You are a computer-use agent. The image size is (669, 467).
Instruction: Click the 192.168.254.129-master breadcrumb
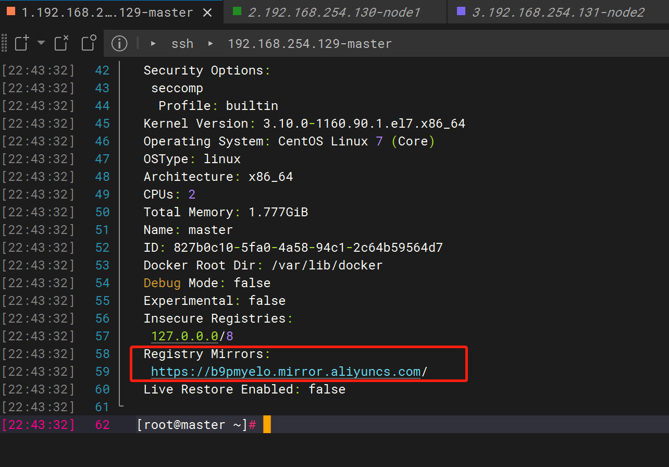(309, 44)
